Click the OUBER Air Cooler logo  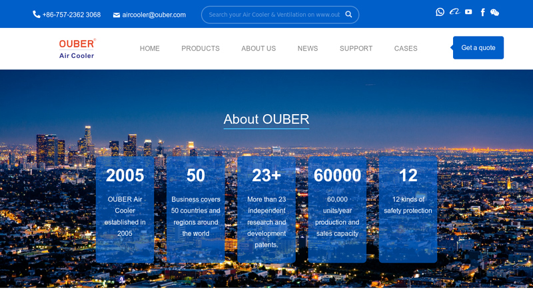[x=77, y=49]
